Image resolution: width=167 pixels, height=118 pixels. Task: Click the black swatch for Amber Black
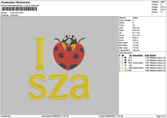click(x=125, y=63)
